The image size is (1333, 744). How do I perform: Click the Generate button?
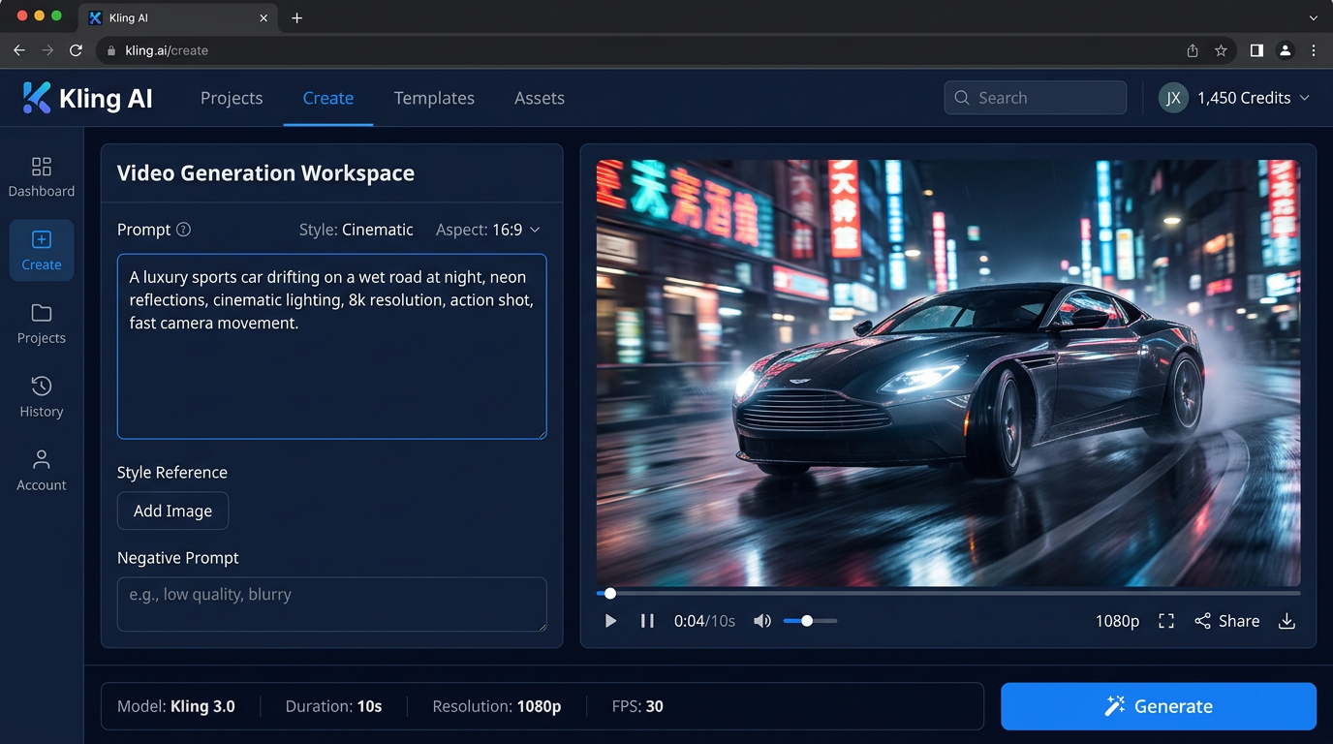[1159, 706]
